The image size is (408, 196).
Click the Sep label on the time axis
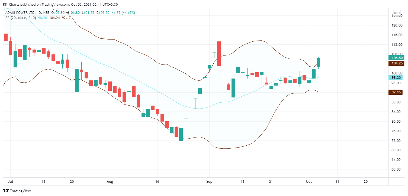(210, 182)
